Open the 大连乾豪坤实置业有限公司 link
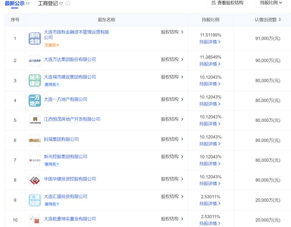Screen dimensions: 291x227 70,219
